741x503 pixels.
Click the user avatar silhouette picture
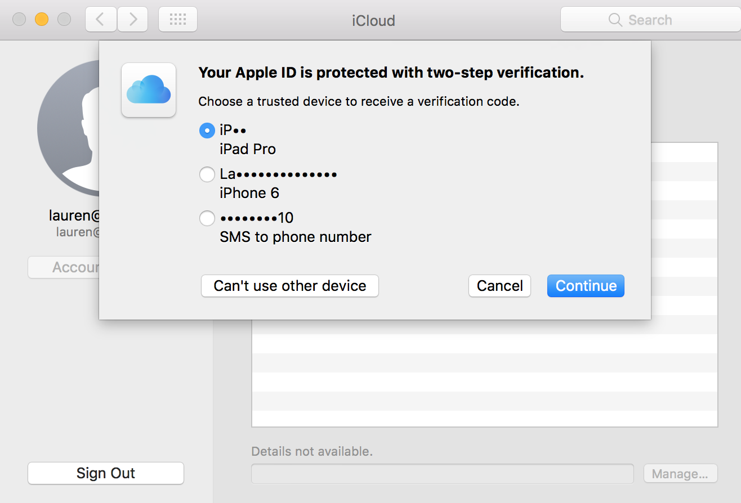[68, 129]
